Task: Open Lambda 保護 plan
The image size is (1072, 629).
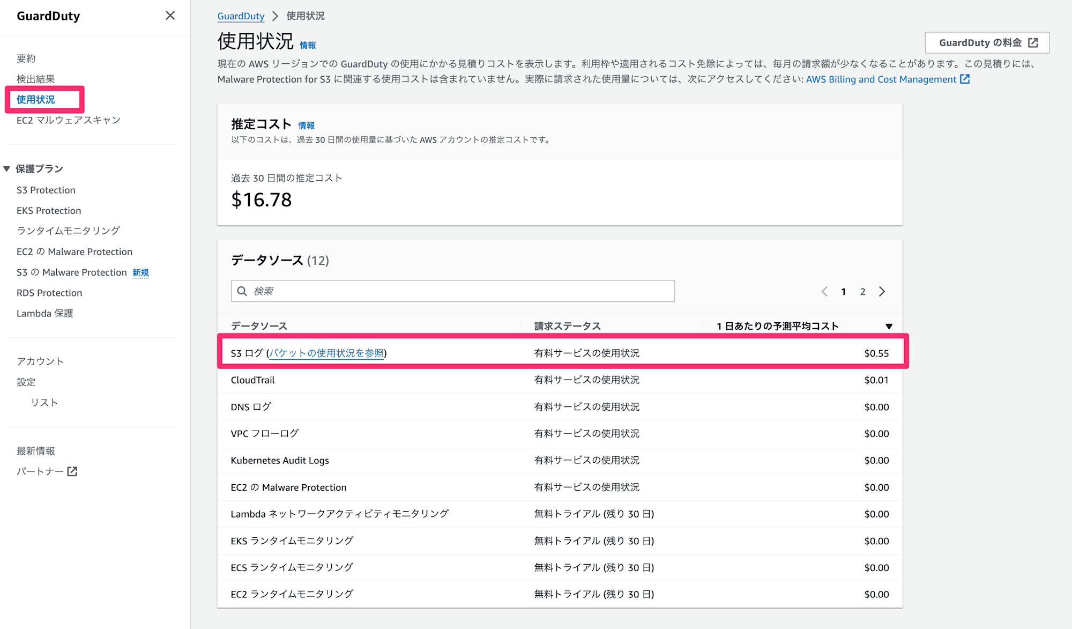Action: click(x=45, y=313)
